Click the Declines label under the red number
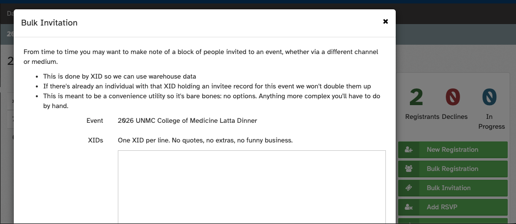Viewport: 516px width, 224px height. [455, 116]
